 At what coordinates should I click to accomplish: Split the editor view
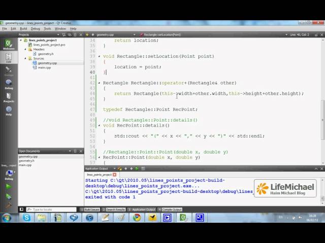point(316,35)
